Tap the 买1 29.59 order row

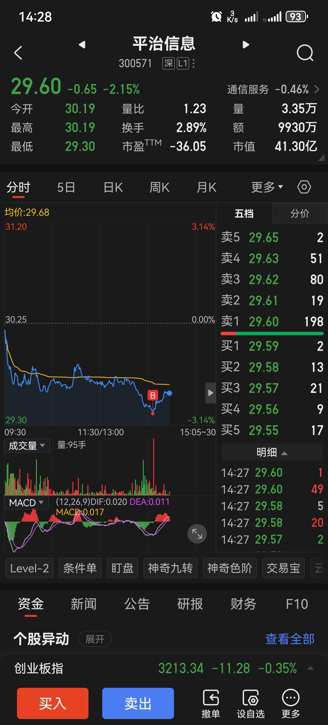click(x=272, y=346)
